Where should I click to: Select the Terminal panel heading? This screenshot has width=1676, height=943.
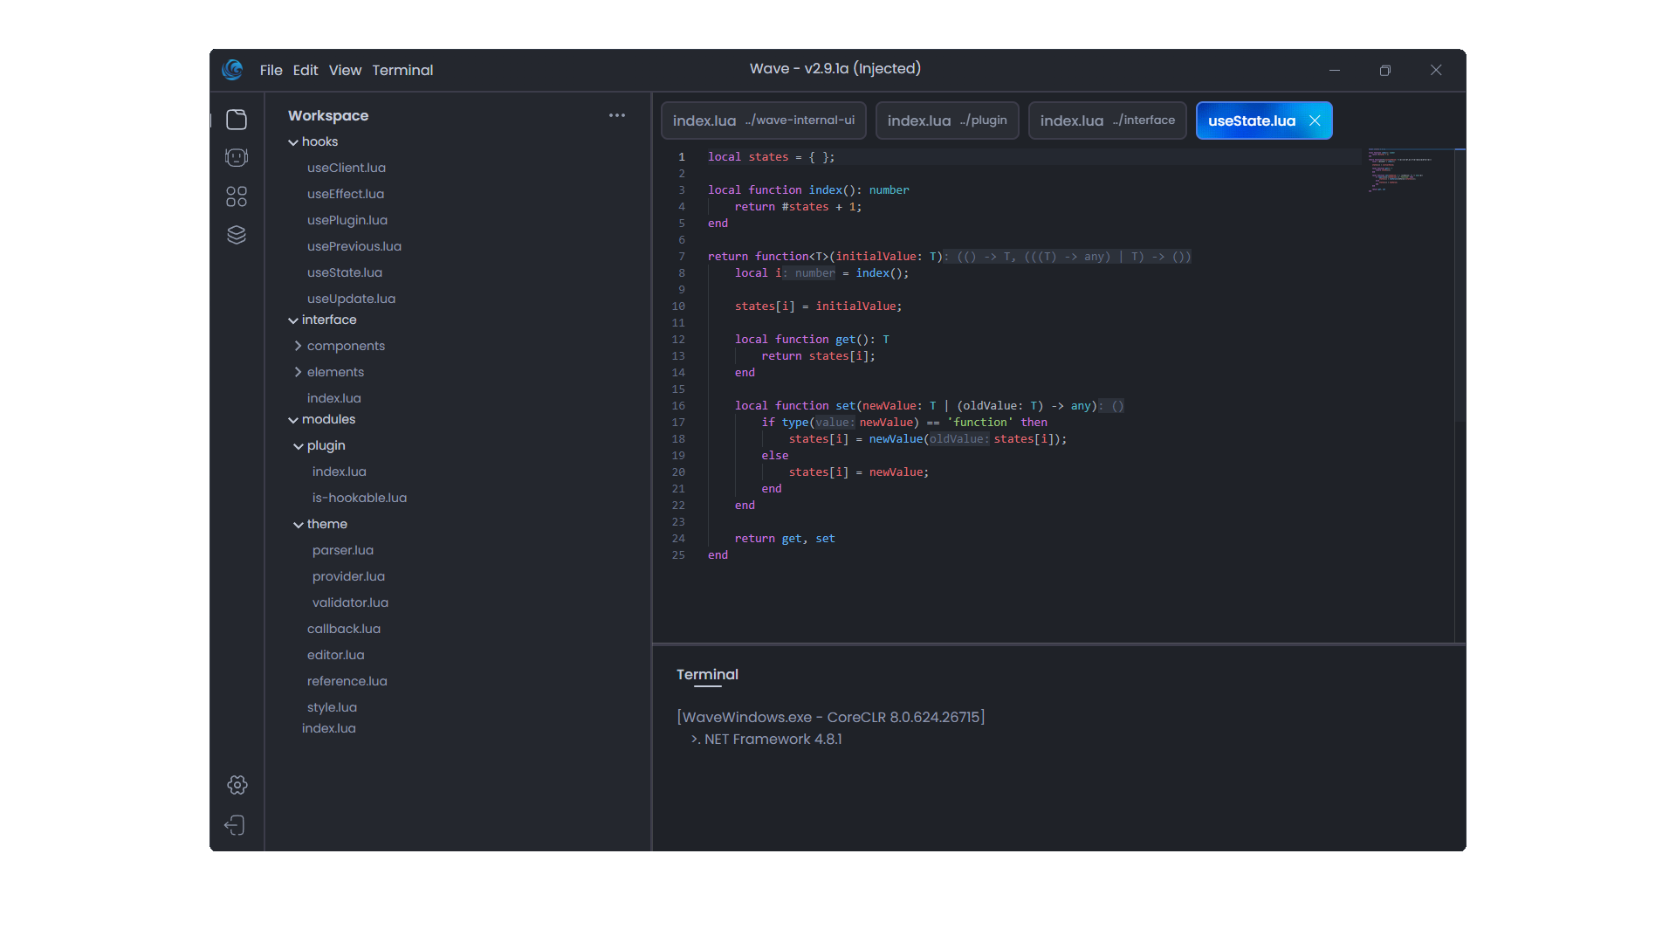[707, 674]
